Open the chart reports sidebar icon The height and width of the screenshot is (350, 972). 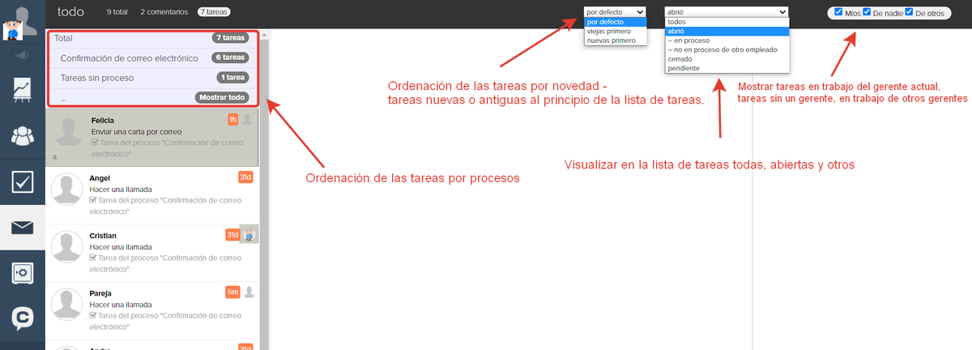22,90
